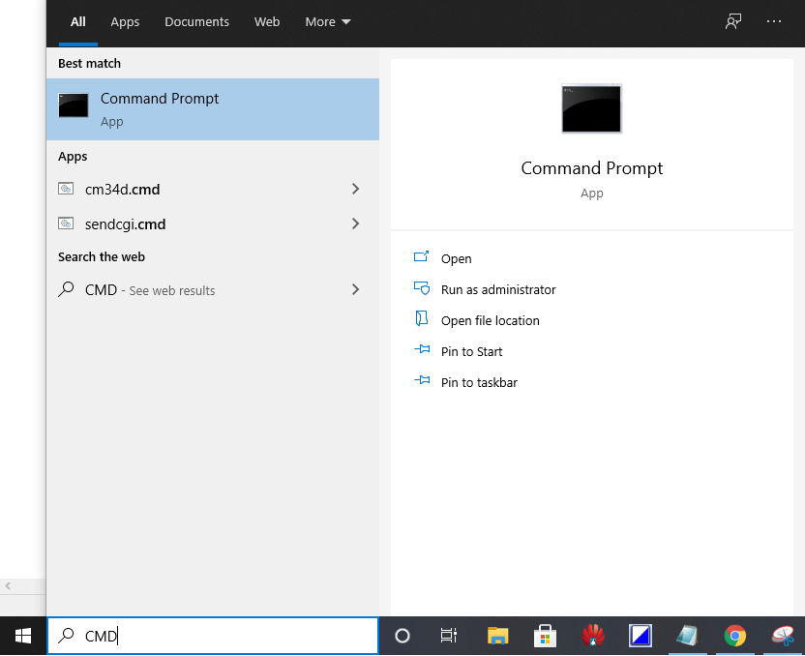Open Microsoft Store taskbar icon
The image size is (805, 656).
click(x=546, y=636)
